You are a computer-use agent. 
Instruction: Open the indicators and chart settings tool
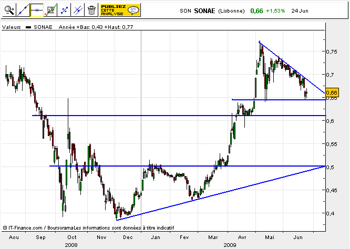pyautogui.click(x=50, y=10)
